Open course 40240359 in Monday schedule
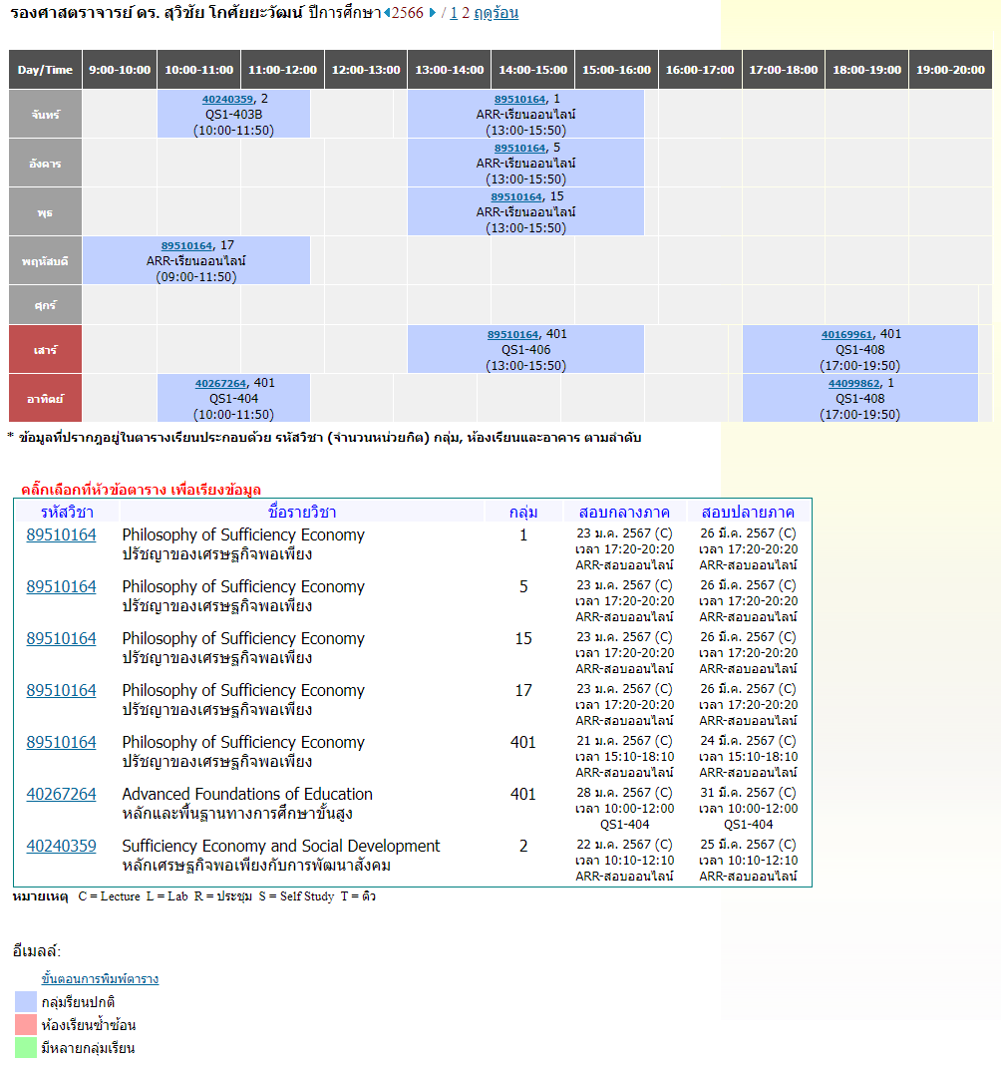 click(227, 99)
